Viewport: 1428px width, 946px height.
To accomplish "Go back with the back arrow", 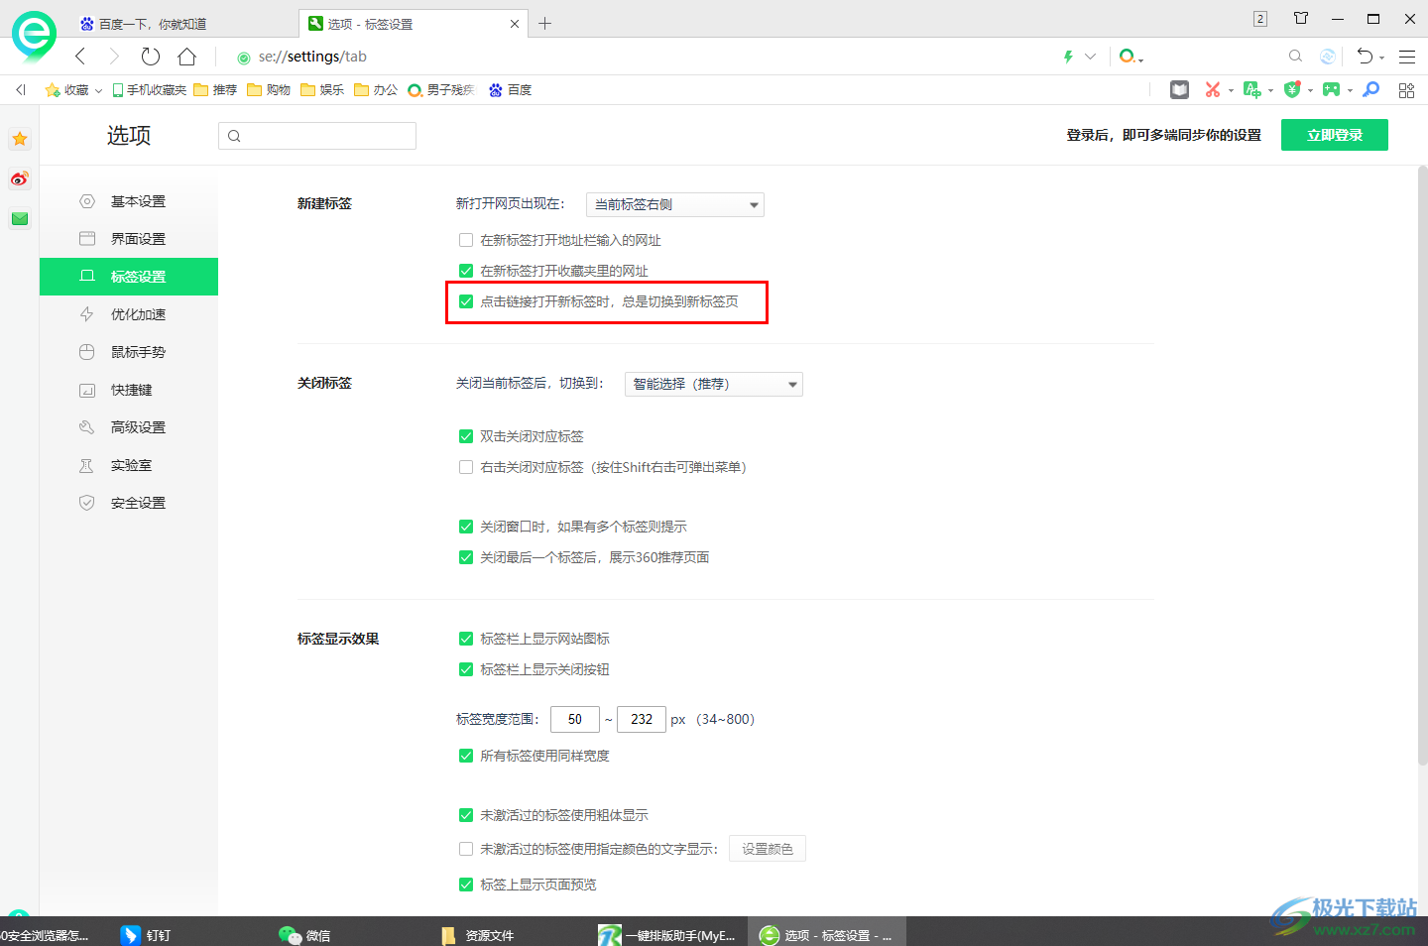I will click(81, 57).
